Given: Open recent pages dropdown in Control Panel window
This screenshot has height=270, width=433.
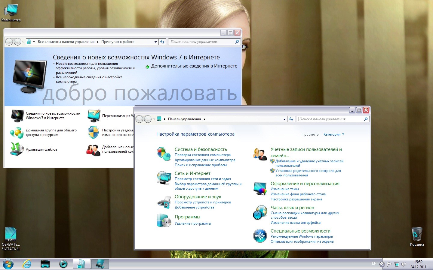Looking at the screenshot, I should click(154, 119).
